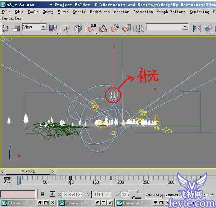Open the Tentacles menu
This screenshot has width=216, height=208.
pos(11,18)
